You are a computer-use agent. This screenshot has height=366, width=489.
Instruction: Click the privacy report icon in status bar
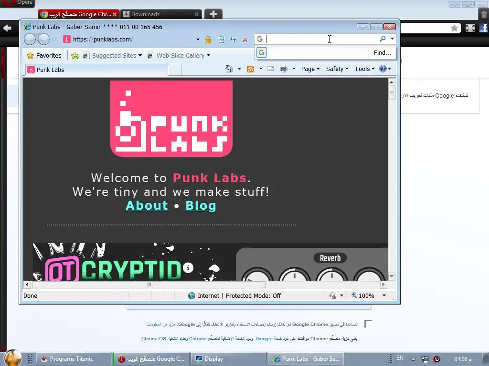click(332, 295)
